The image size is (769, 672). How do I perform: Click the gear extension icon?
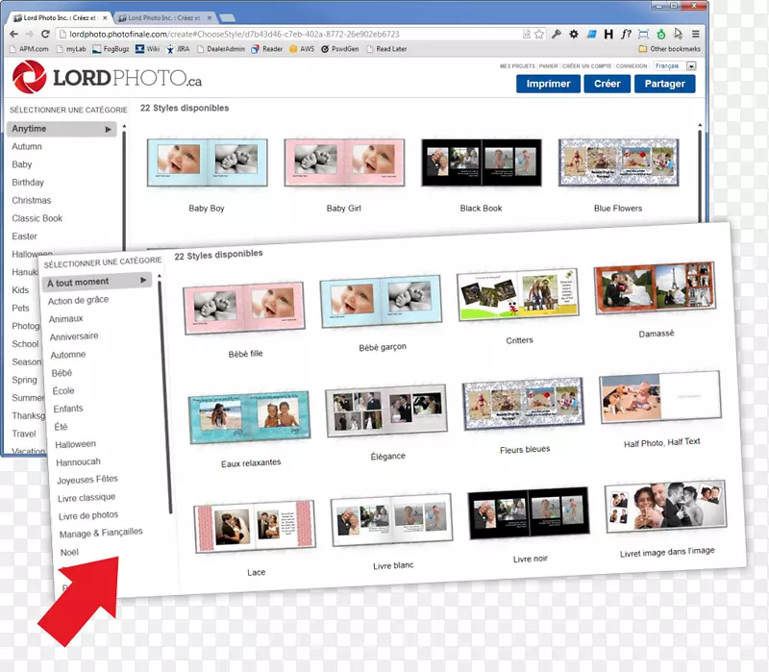point(573,34)
